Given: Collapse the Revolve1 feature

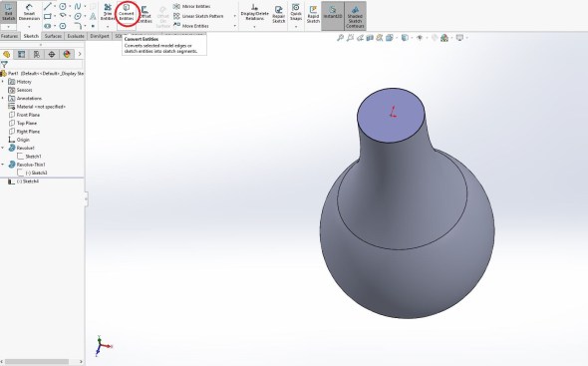Looking at the screenshot, I should click(3, 148).
